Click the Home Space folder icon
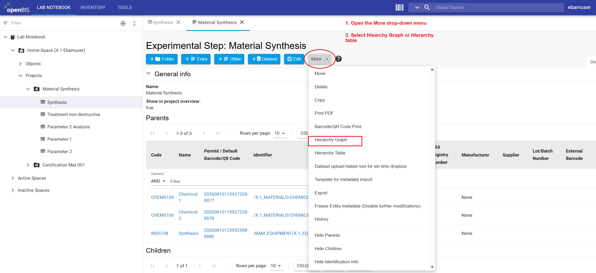This screenshot has width=596, height=273. [x=21, y=50]
